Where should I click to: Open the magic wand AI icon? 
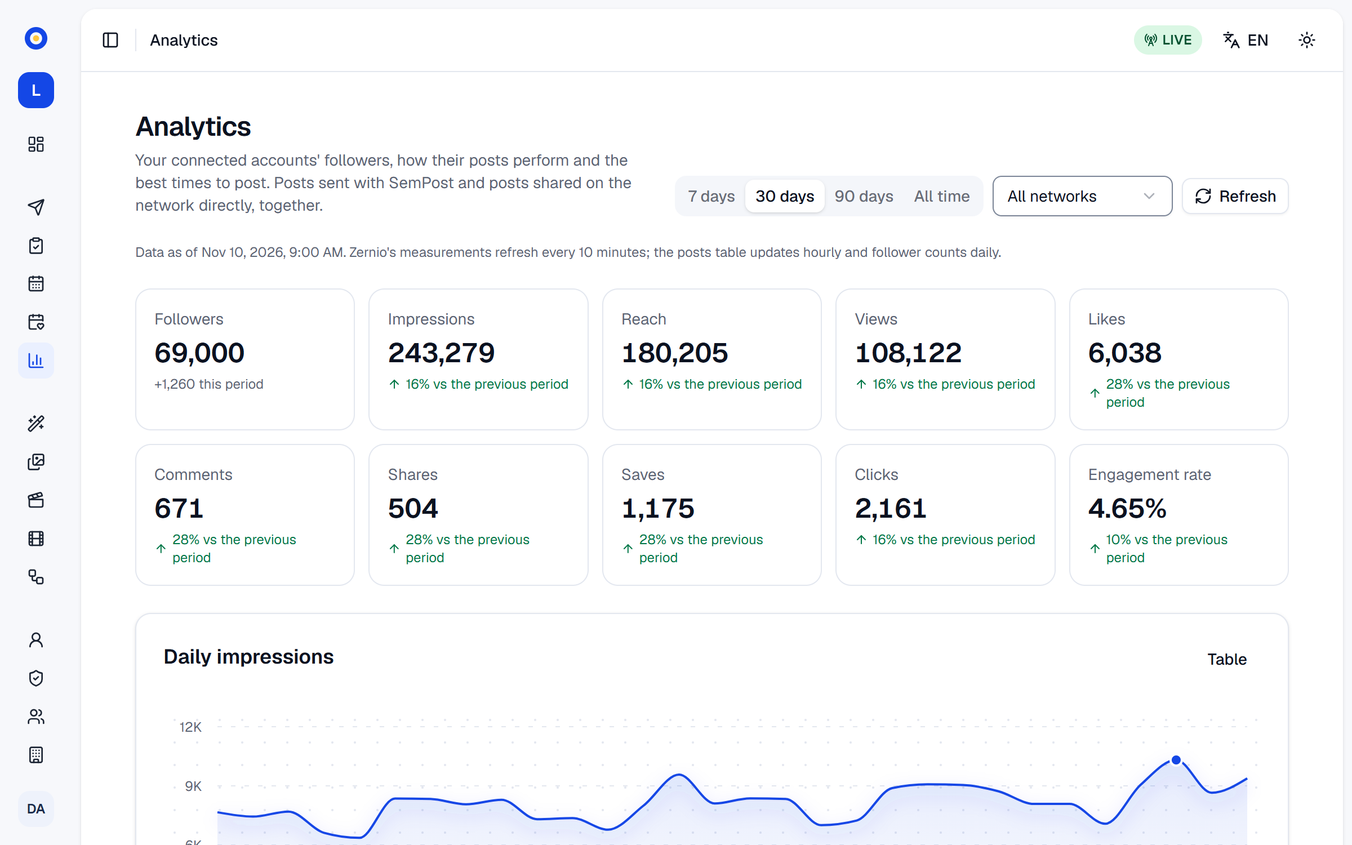[36, 423]
